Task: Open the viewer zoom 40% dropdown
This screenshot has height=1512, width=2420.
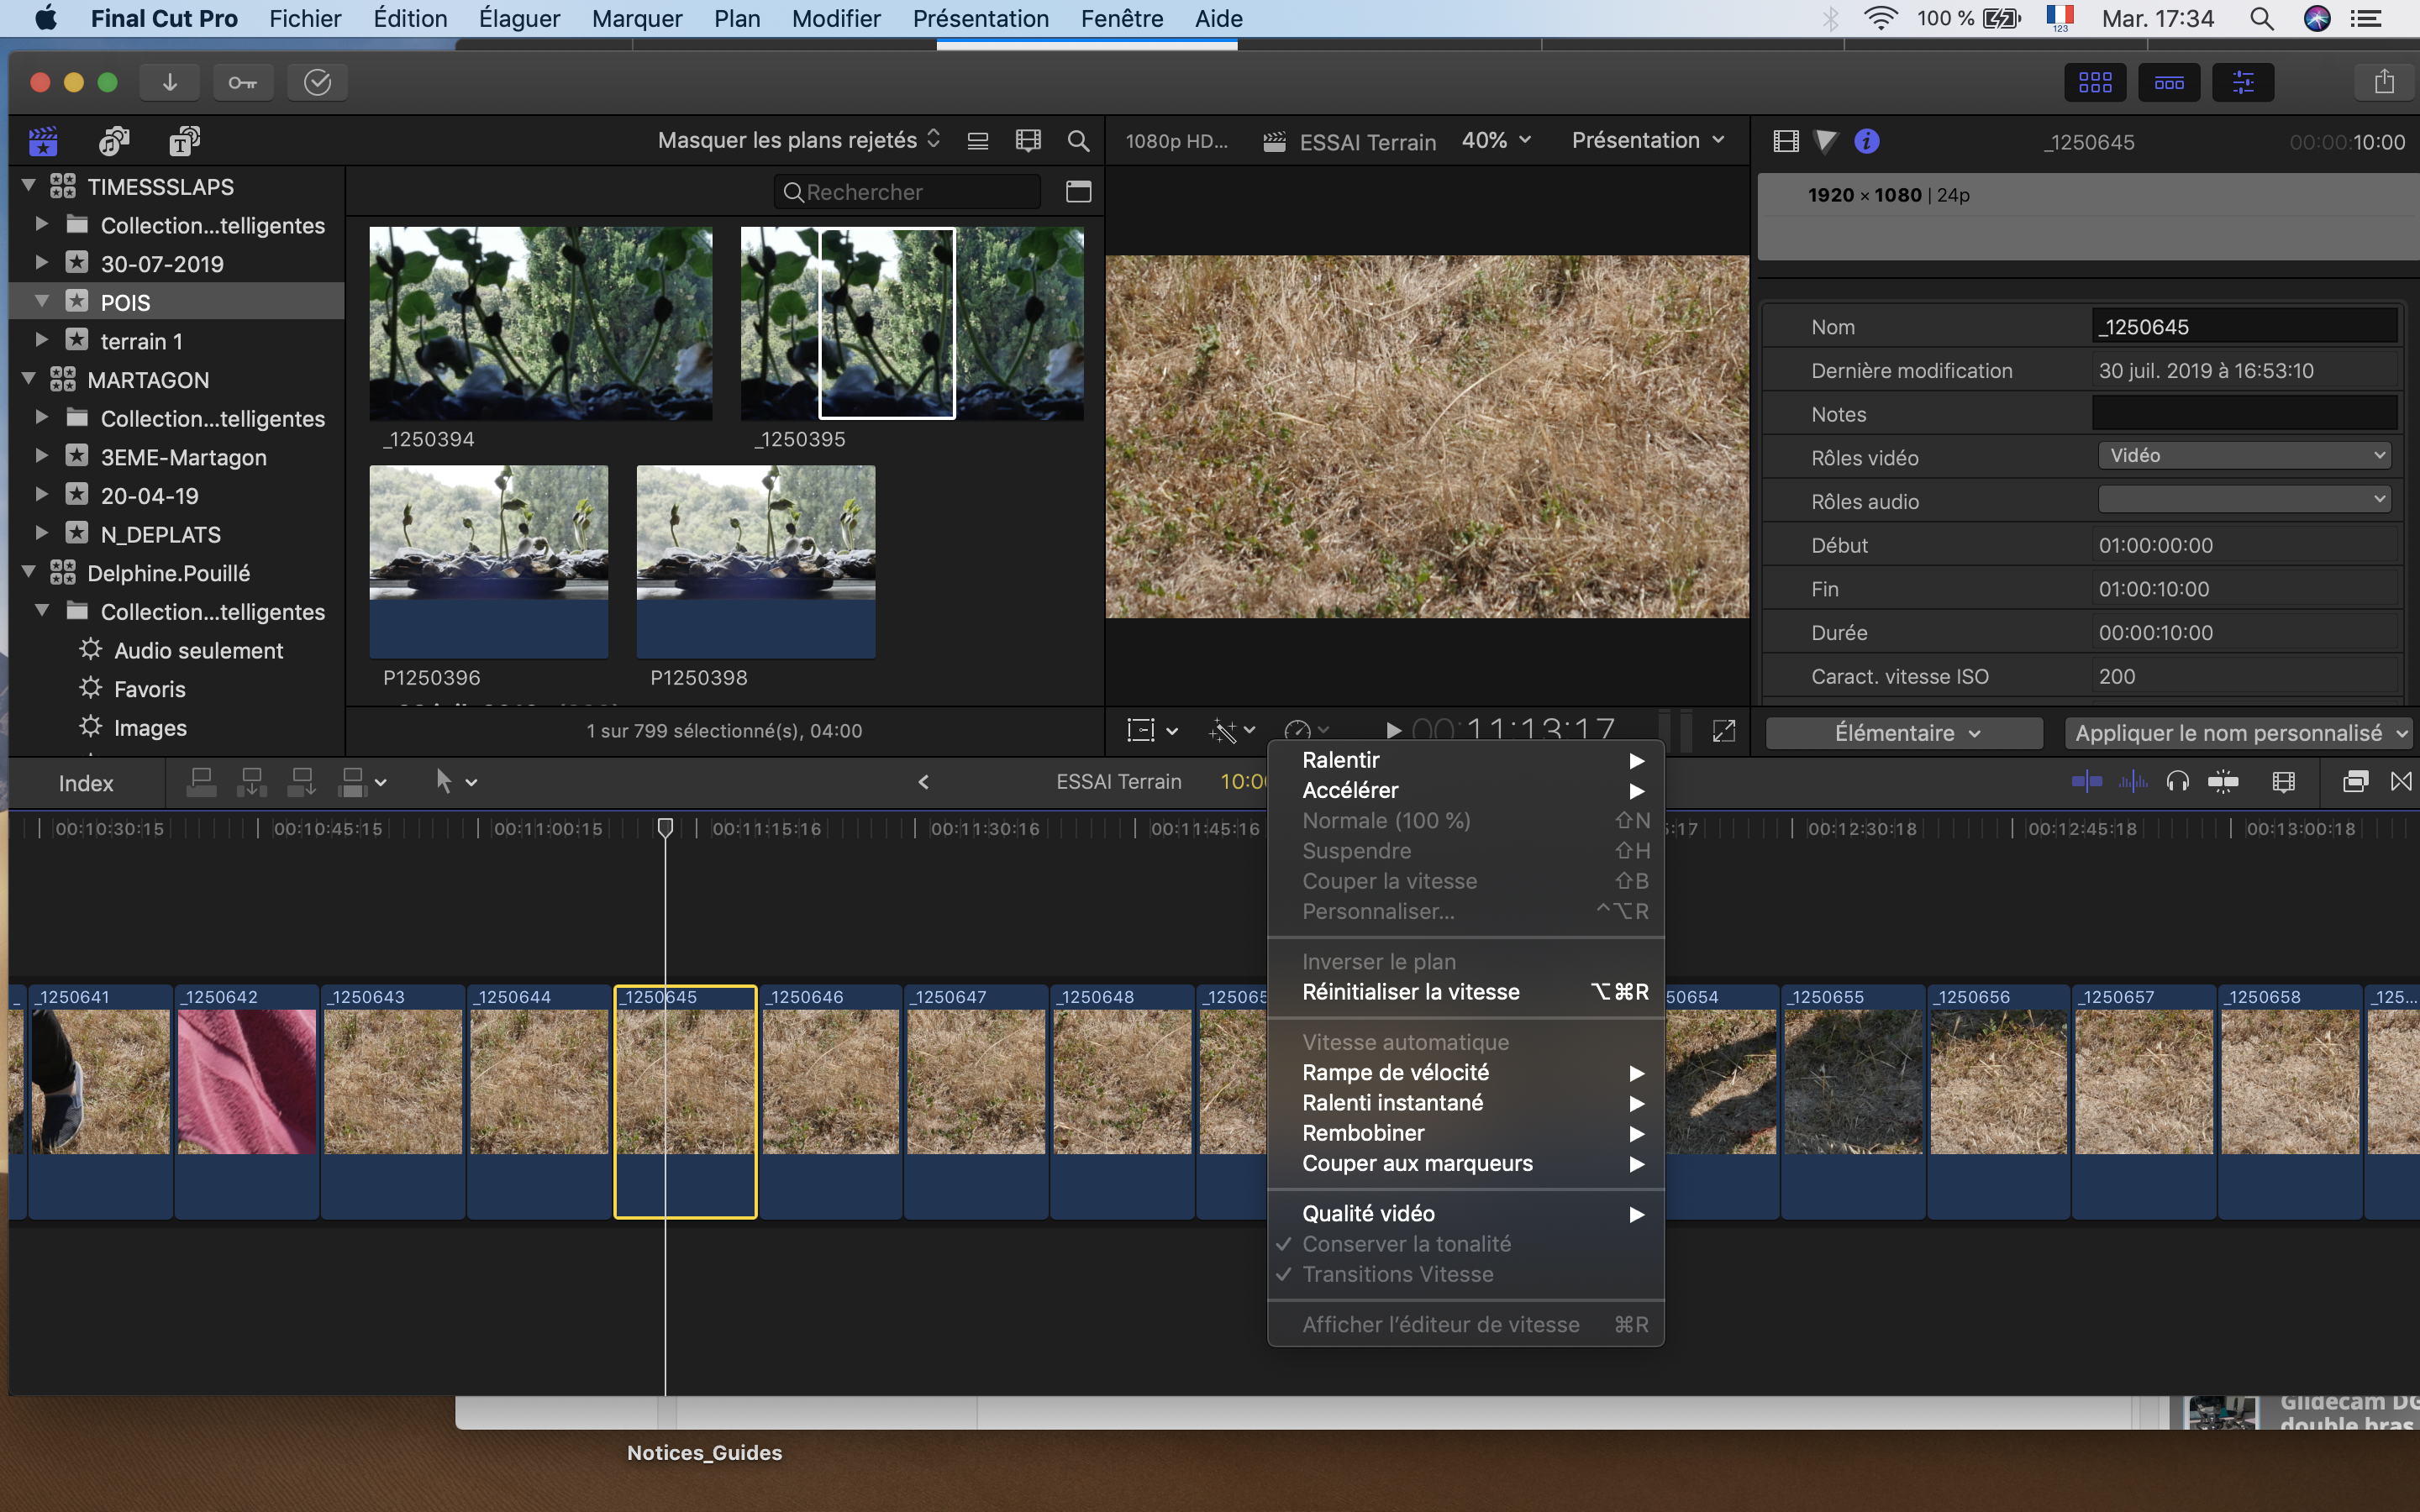Action: (1496, 141)
